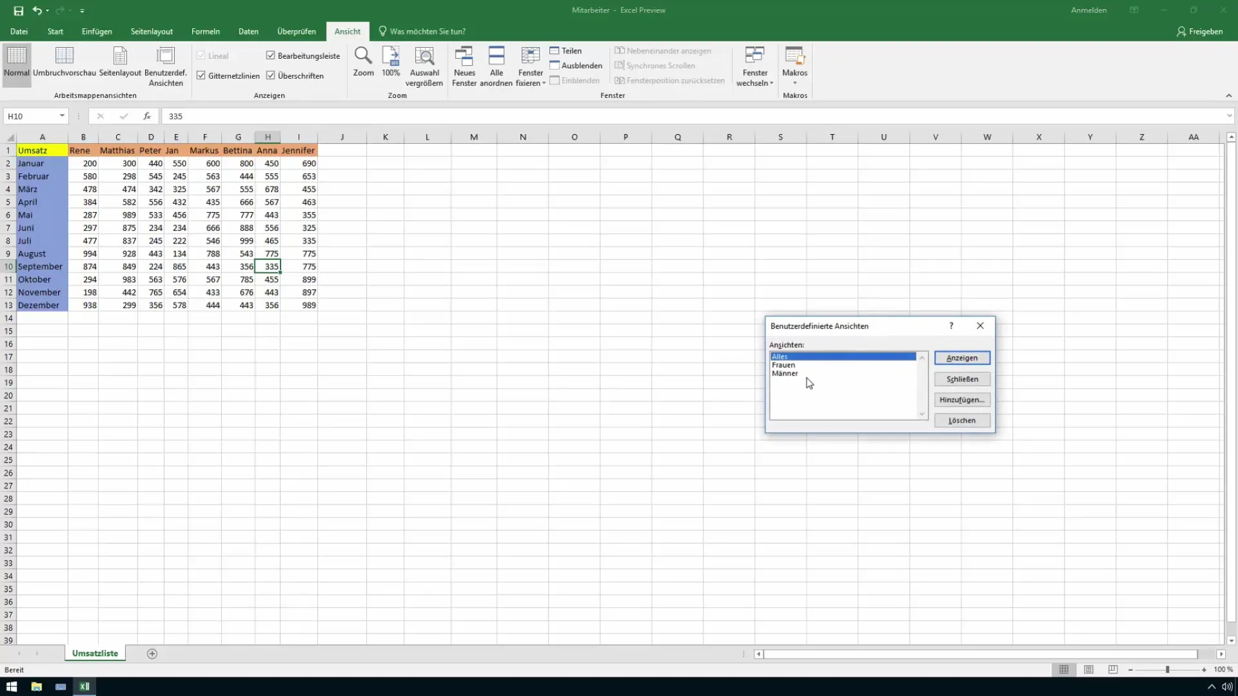Select the Männer view in the list
1238x696 pixels.
pyautogui.click(x=843, y=373)
